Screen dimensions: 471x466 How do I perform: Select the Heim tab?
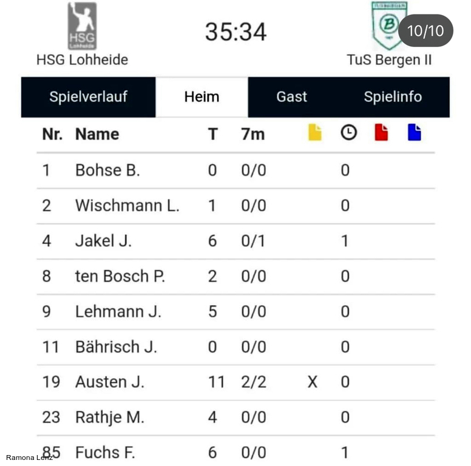[x=202, y=97]
